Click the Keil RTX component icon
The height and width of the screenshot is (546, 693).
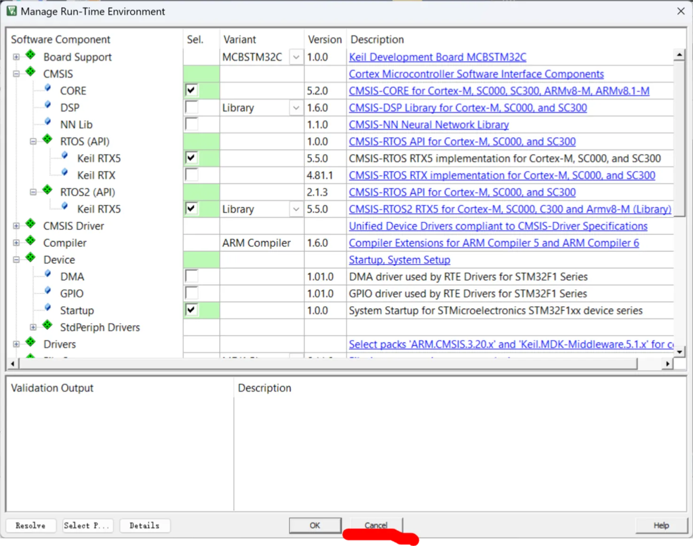tap(65, 173)
